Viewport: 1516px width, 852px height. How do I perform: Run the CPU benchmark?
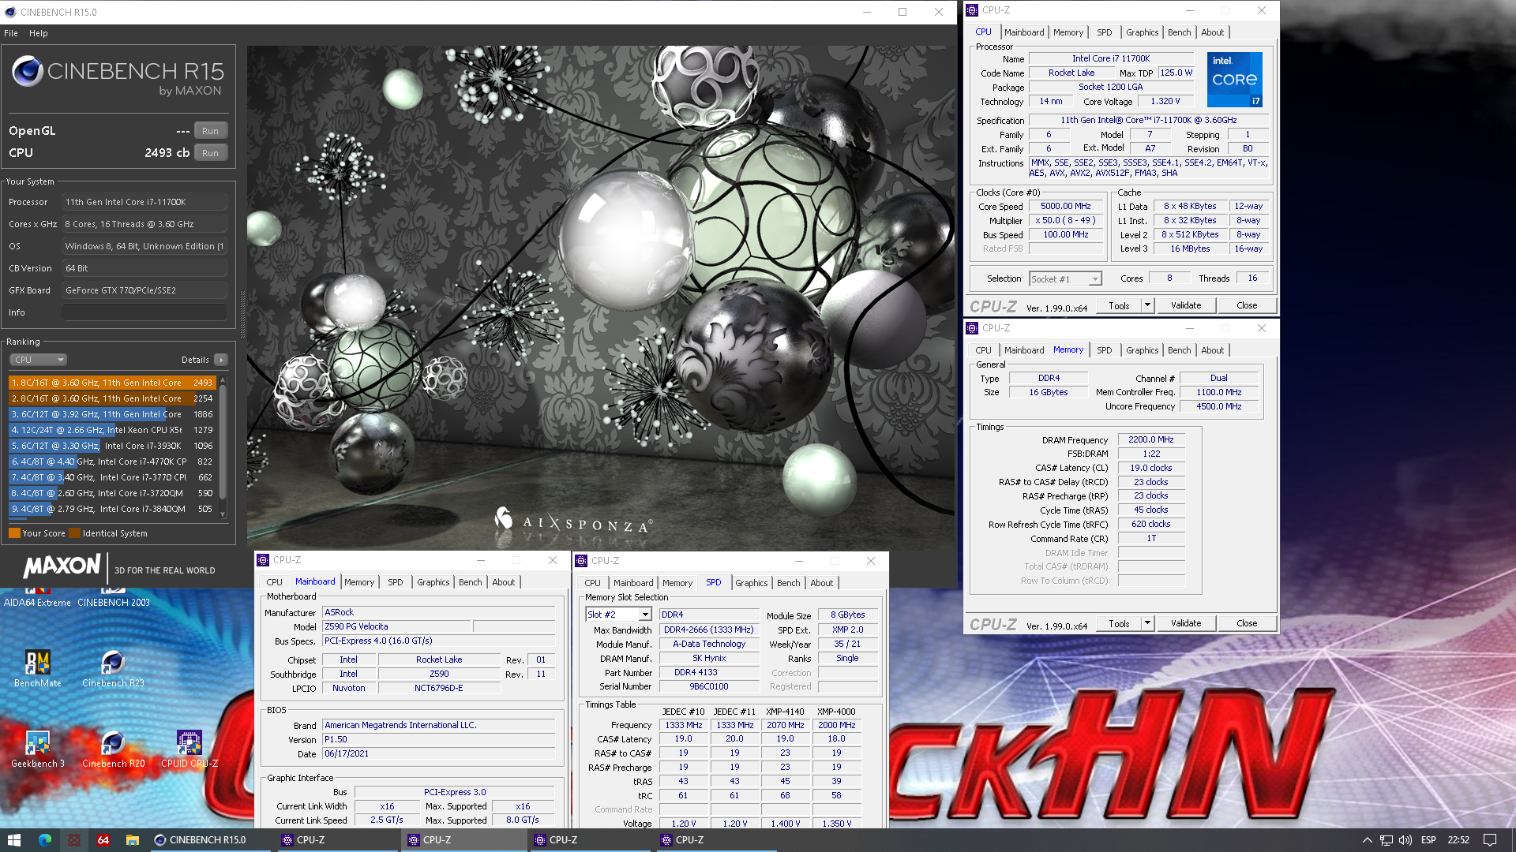coord(210,153)
